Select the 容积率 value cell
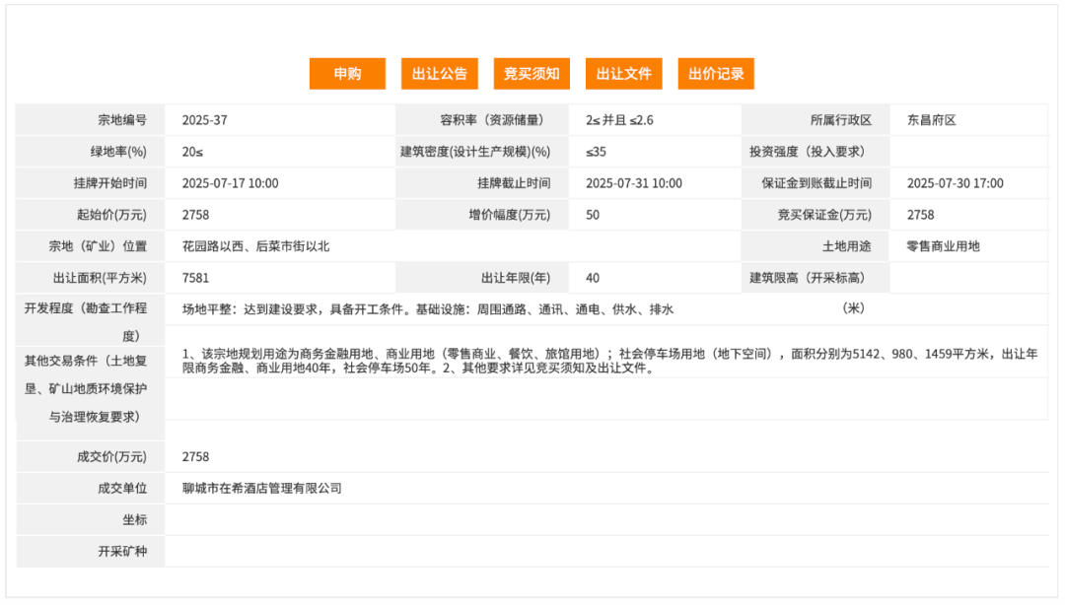The height and width of the screenshot is (605, 1065). pos(616,119)
